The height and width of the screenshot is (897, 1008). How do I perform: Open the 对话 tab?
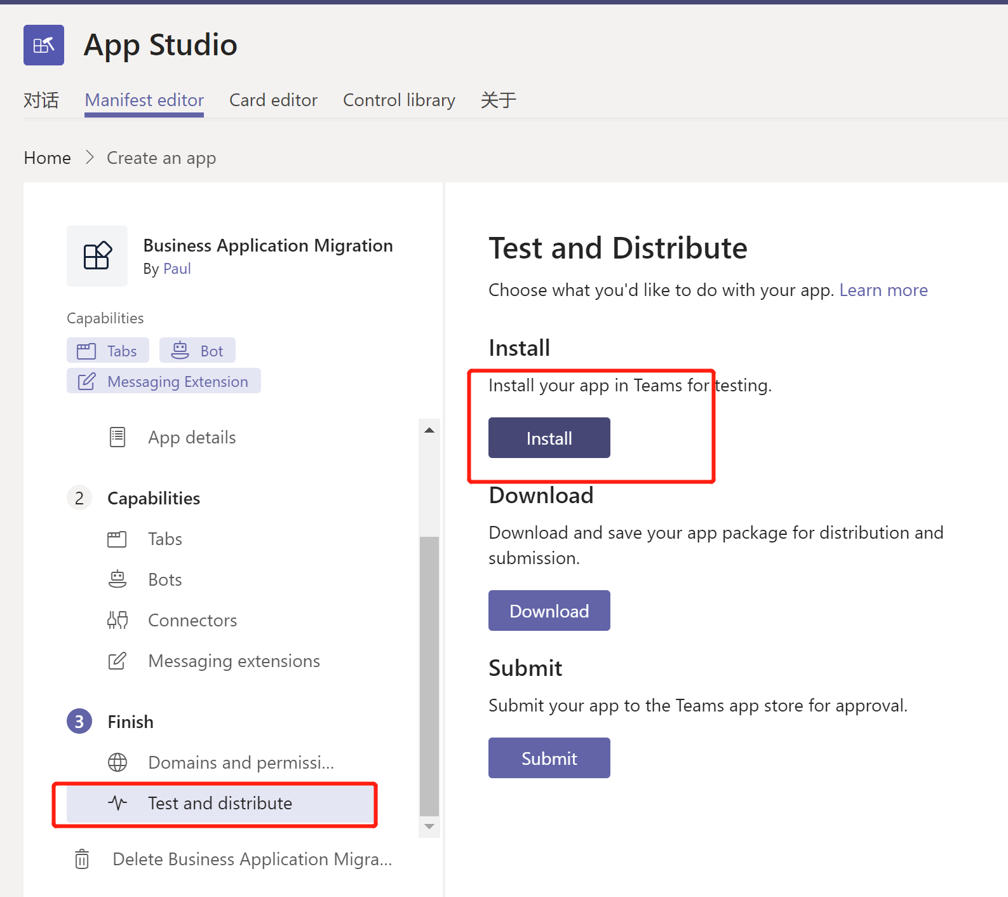coord(41,100)
